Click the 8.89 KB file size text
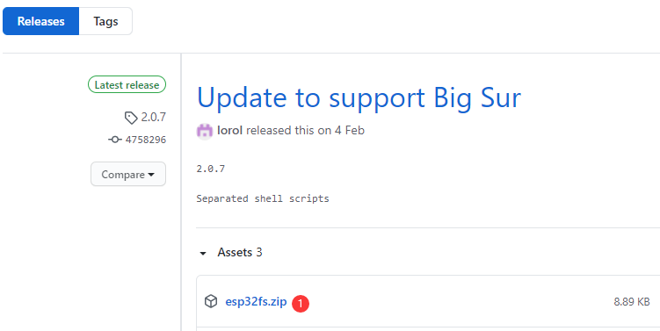Viewport: 660px width, 331px height. coord(632,301)
